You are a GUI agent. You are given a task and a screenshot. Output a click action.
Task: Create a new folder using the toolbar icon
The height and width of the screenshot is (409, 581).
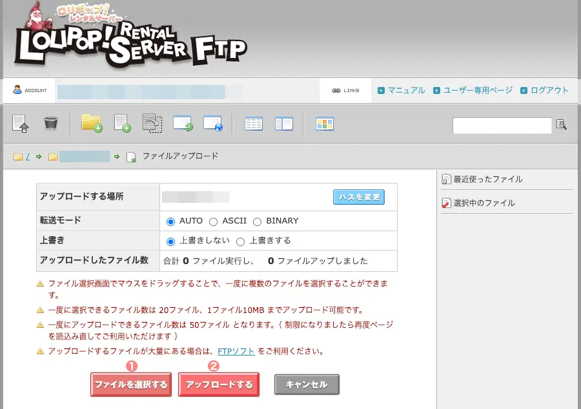click(x=92, y=123)
